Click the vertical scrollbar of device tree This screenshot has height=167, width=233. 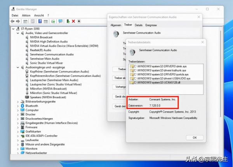(221, 74)
